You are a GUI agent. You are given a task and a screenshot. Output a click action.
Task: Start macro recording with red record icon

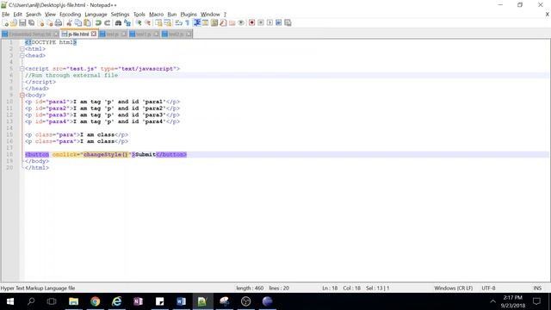[x=251, y=23]
